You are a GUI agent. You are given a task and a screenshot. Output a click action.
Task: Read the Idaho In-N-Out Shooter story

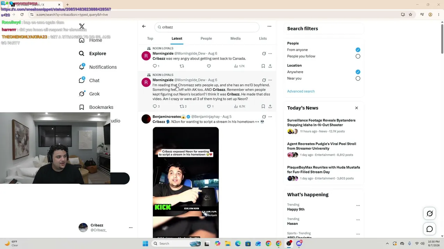coord(321,123)
